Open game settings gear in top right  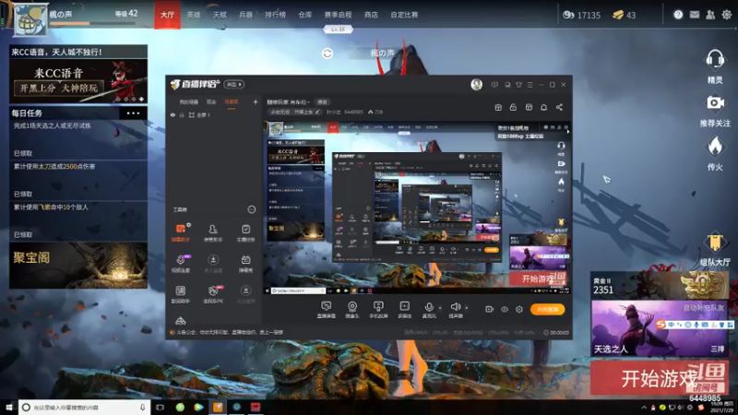tap(727, 15)
